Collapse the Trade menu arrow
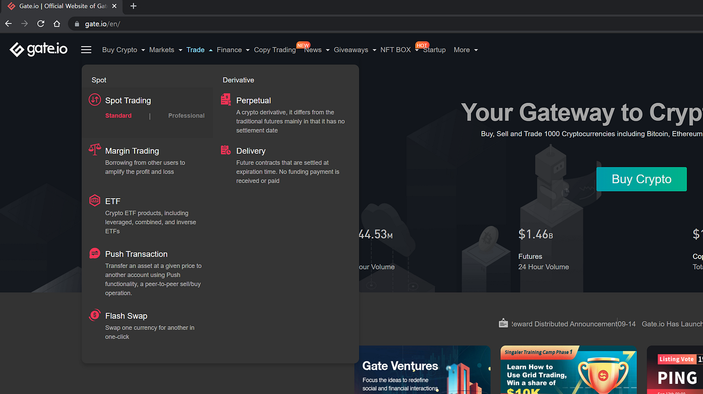Screen dimensions: 703x394 tap(210, 50)
